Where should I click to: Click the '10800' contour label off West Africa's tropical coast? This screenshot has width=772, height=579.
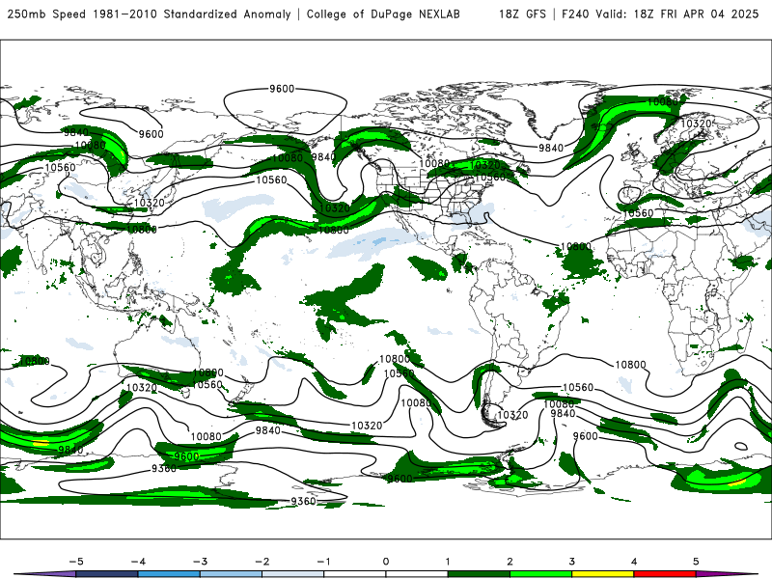coord(575,246)
